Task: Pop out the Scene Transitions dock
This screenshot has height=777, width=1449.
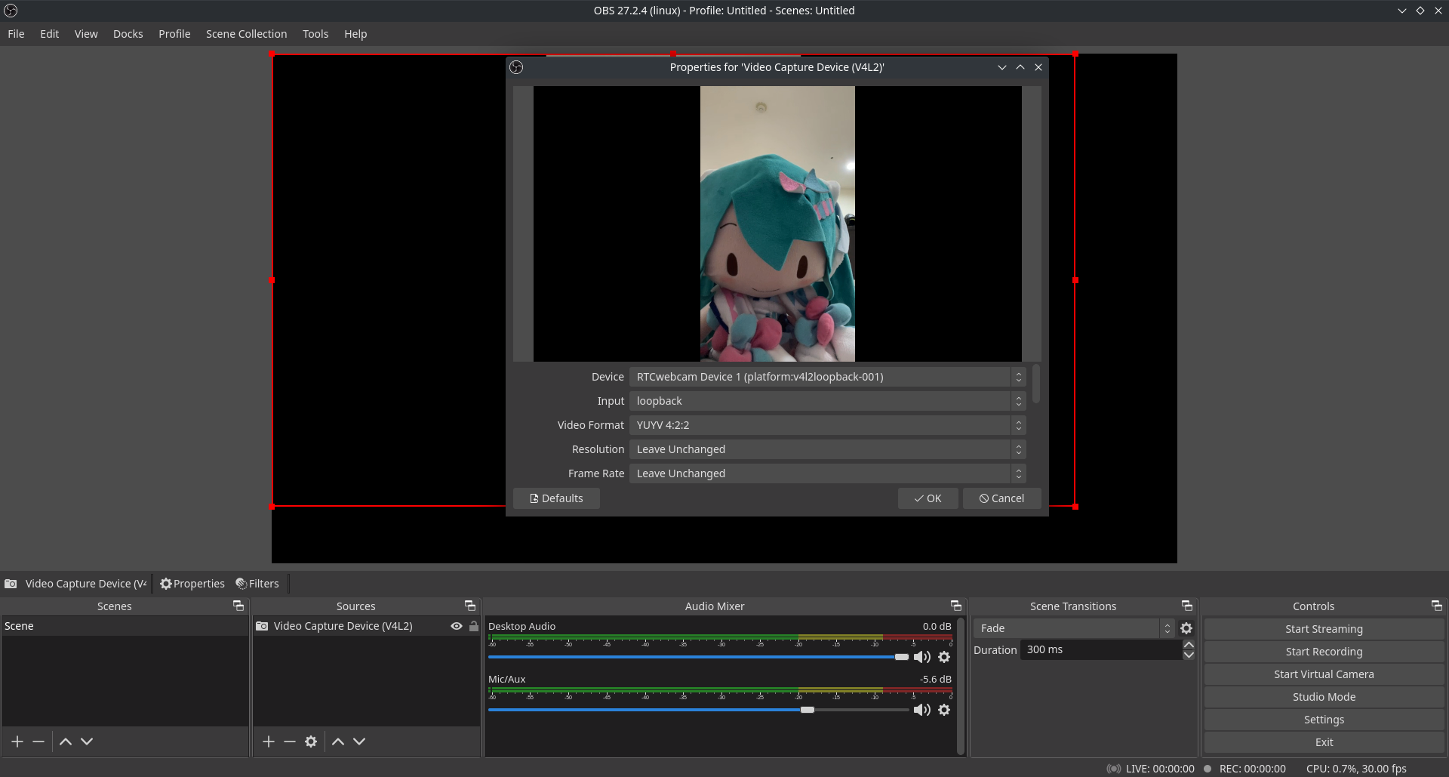Action: [x=1187, y=606]
